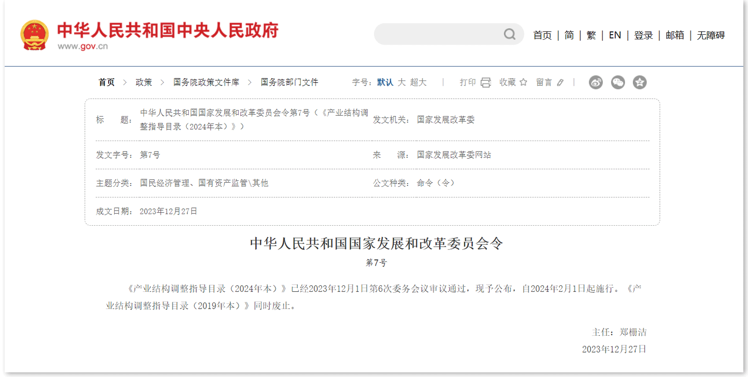This screenshot has height=377, width=748.
Task: Click the favorite star icon beside 收藏
Action: tap(523, 82)
